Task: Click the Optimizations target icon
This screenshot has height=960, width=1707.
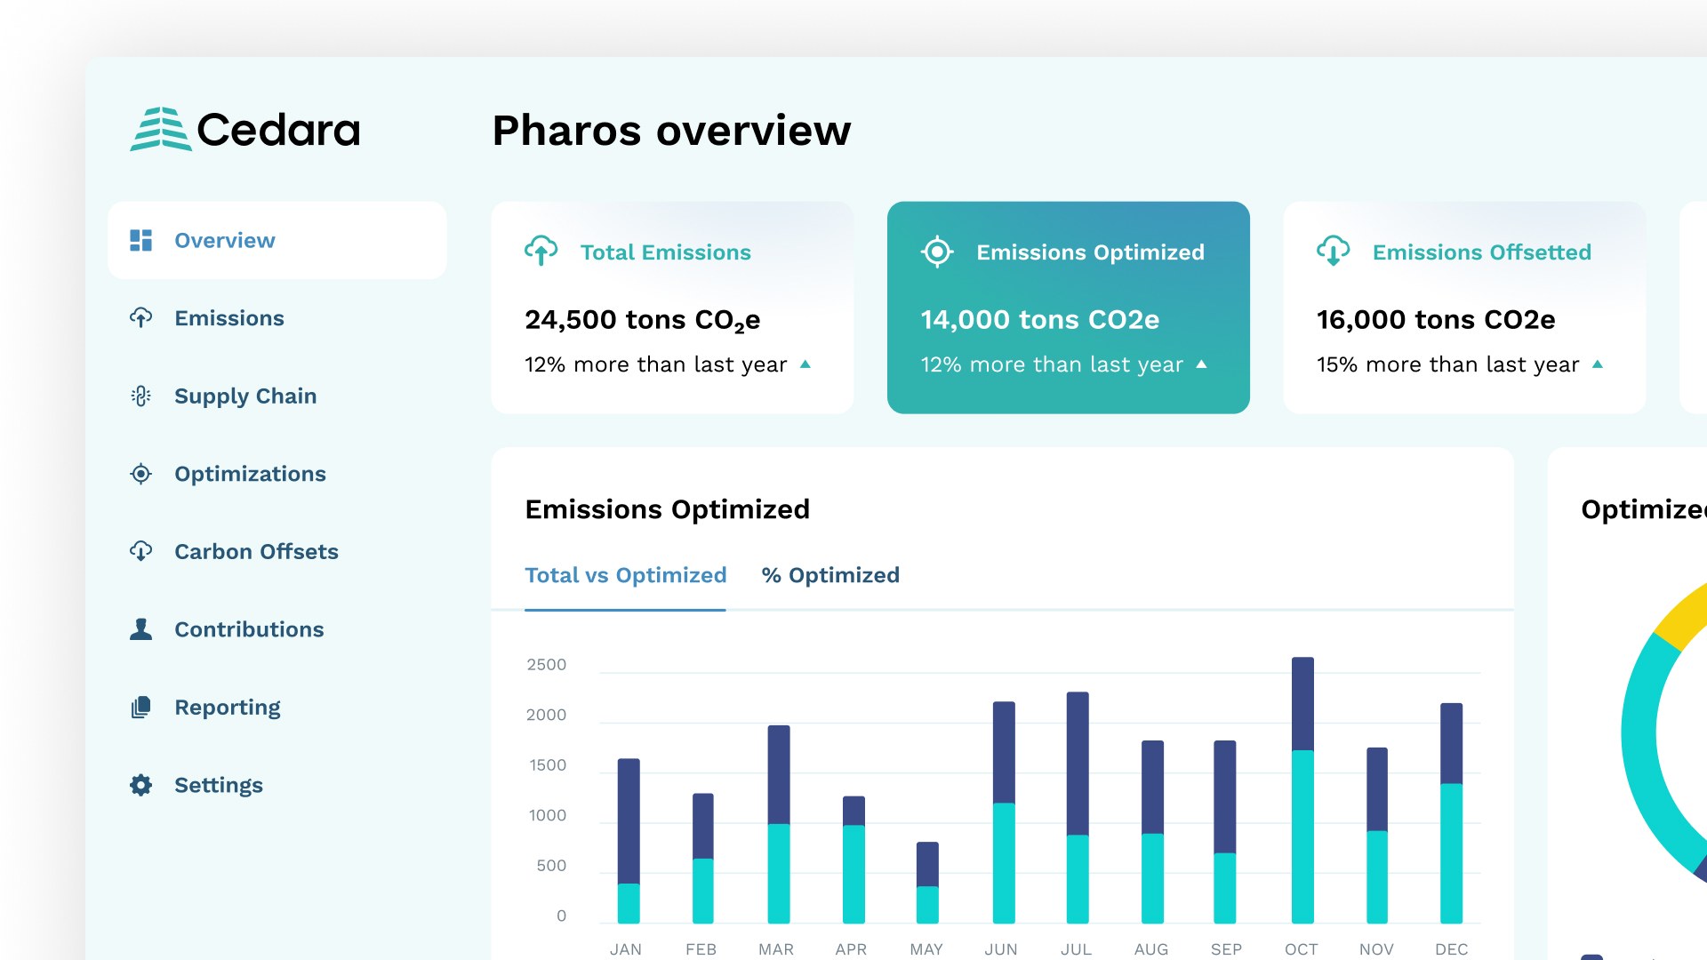Action: click(x=140, y=474)
